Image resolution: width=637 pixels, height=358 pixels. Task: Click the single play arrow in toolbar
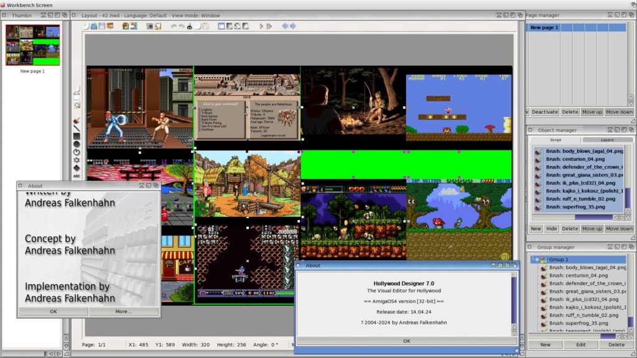tap(261, 26)
